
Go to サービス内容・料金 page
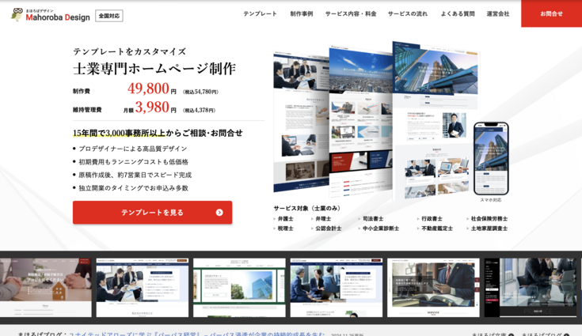coord(351,14)
